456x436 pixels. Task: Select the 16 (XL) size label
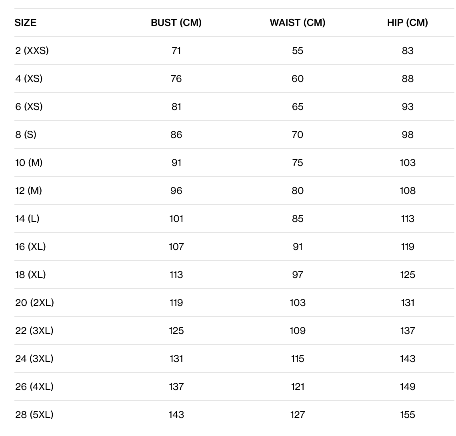point(30,247)
